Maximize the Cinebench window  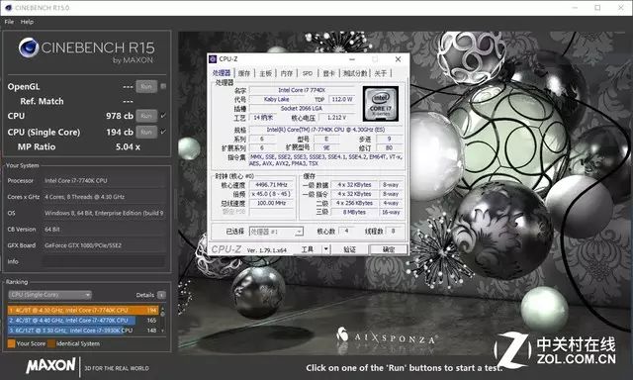(x=597, y=8)
